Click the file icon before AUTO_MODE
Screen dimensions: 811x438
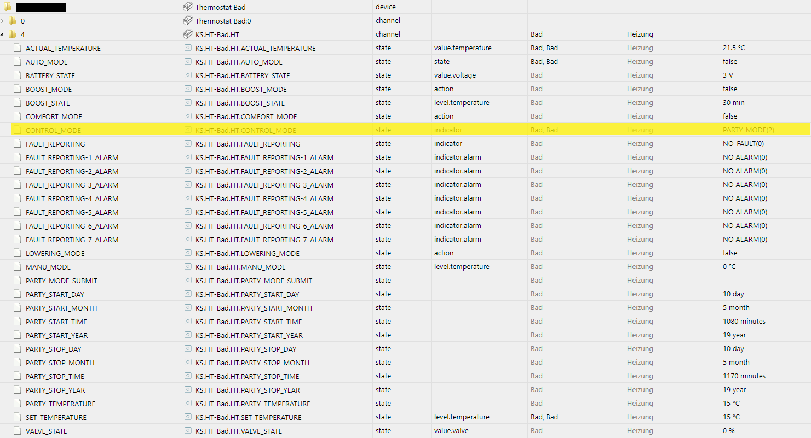[16, 62]
